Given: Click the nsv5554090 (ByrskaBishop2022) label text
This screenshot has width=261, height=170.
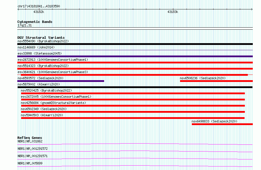Looking at the screenshot, I should pos(43,41).
